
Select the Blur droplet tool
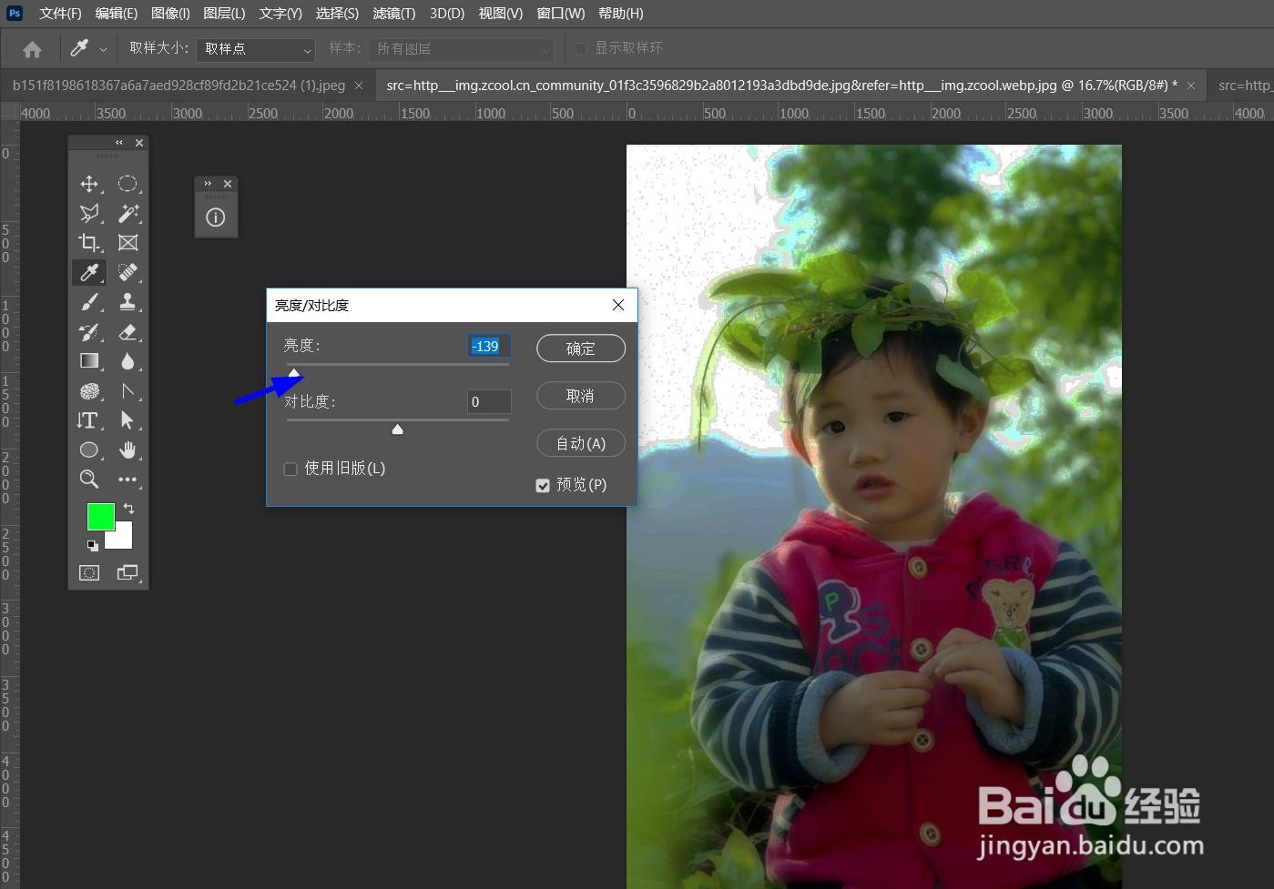pyautogui.click(x=127, y=361)
